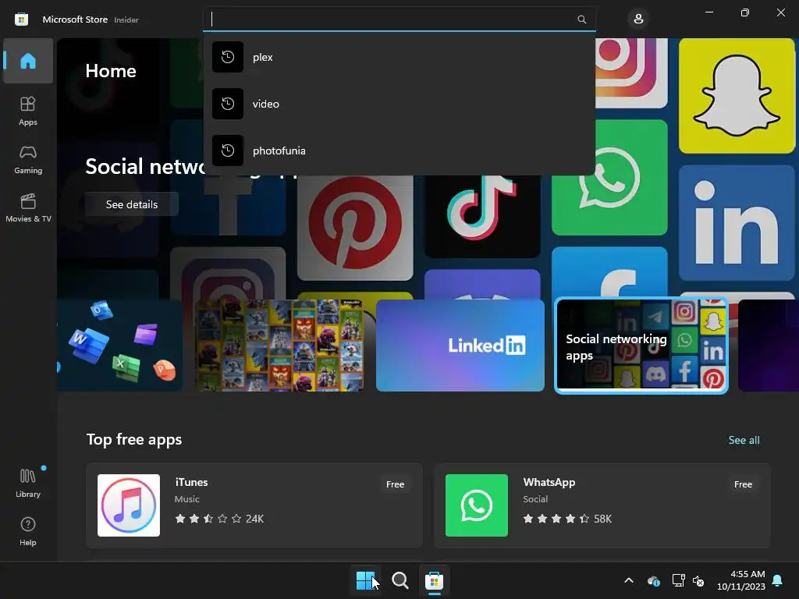Click the See details button
Screen dimensions: 799x599
(131, 204)
